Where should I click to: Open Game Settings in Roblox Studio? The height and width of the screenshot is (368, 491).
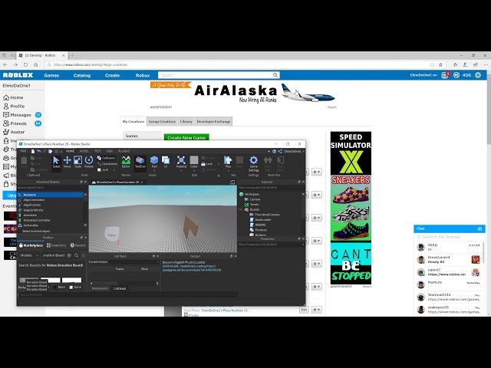tap(253, 163)
